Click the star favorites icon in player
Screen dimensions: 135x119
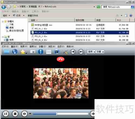click(23, 52)
